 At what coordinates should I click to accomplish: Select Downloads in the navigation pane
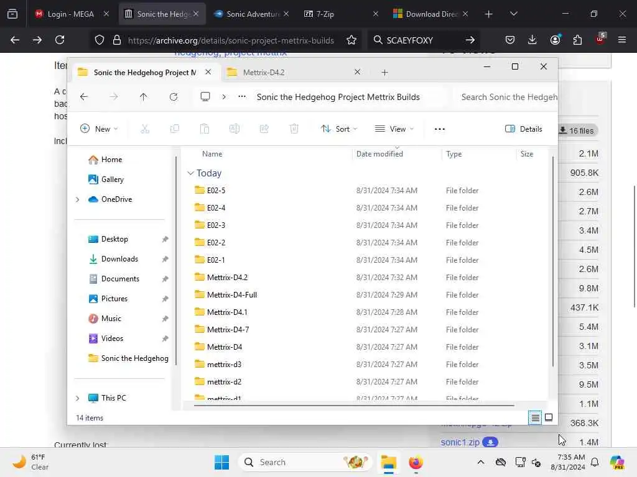coord(120,259)
